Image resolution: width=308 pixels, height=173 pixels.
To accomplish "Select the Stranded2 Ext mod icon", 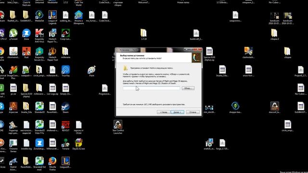I will coord(39,163).
